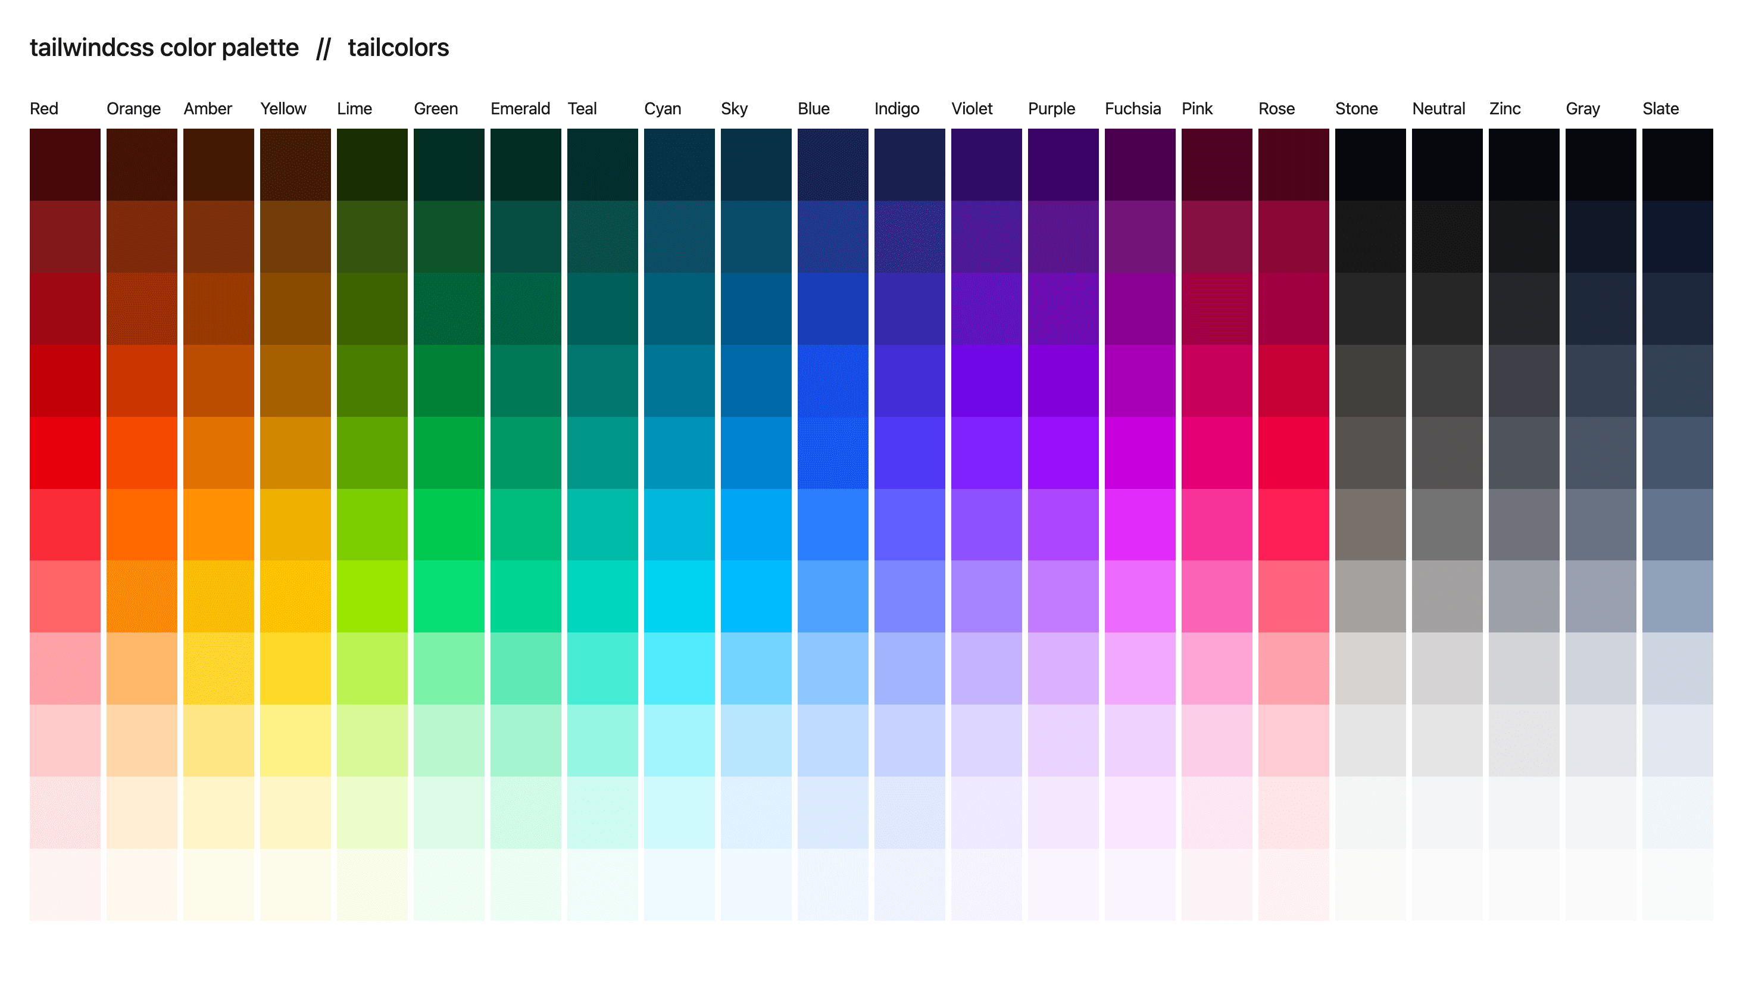Click the Emerald column label
The image size is (1743, 985).
520,108
